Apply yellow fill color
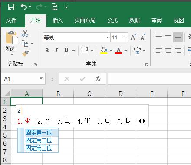The image size is (191, 165). [x=104, y=51]
